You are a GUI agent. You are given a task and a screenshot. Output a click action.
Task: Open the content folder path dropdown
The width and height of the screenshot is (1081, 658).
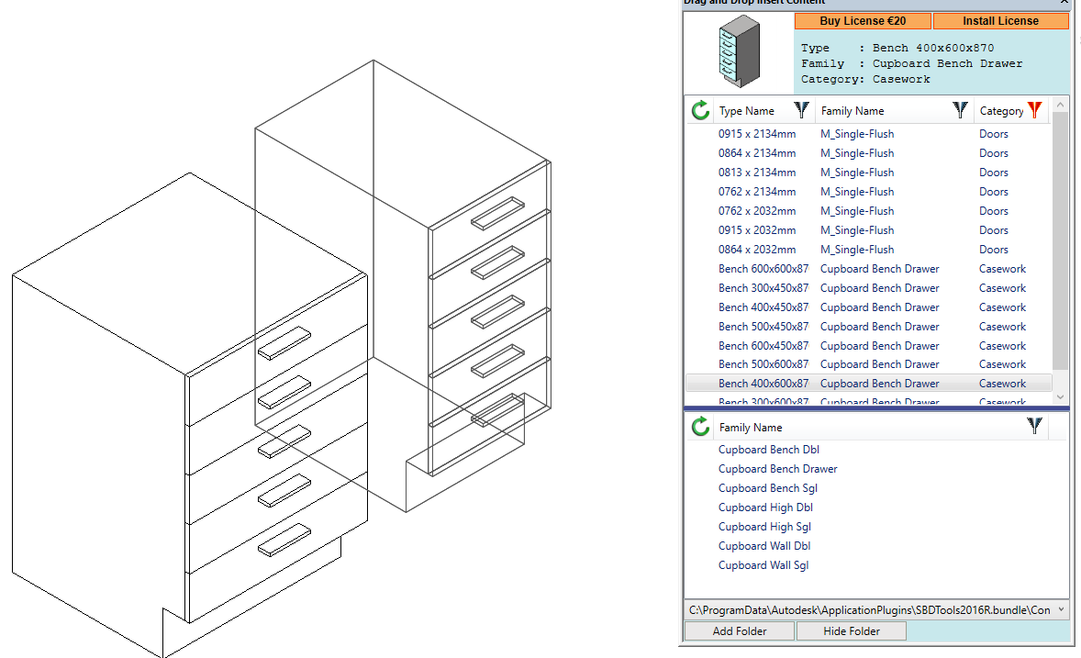pos(1062,609)
